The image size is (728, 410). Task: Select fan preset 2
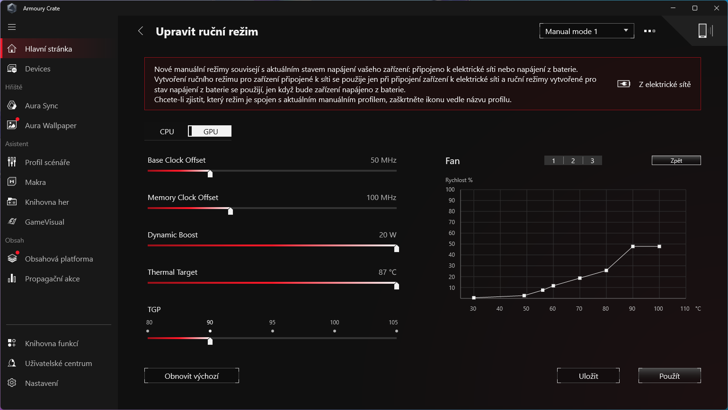(573, 161)
